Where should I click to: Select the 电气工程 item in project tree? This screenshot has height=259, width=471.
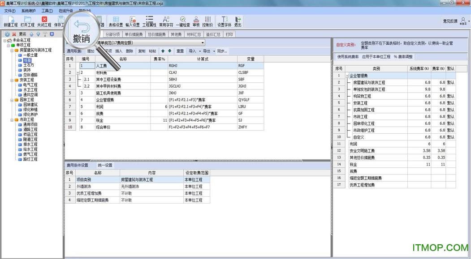pos(30,85)
